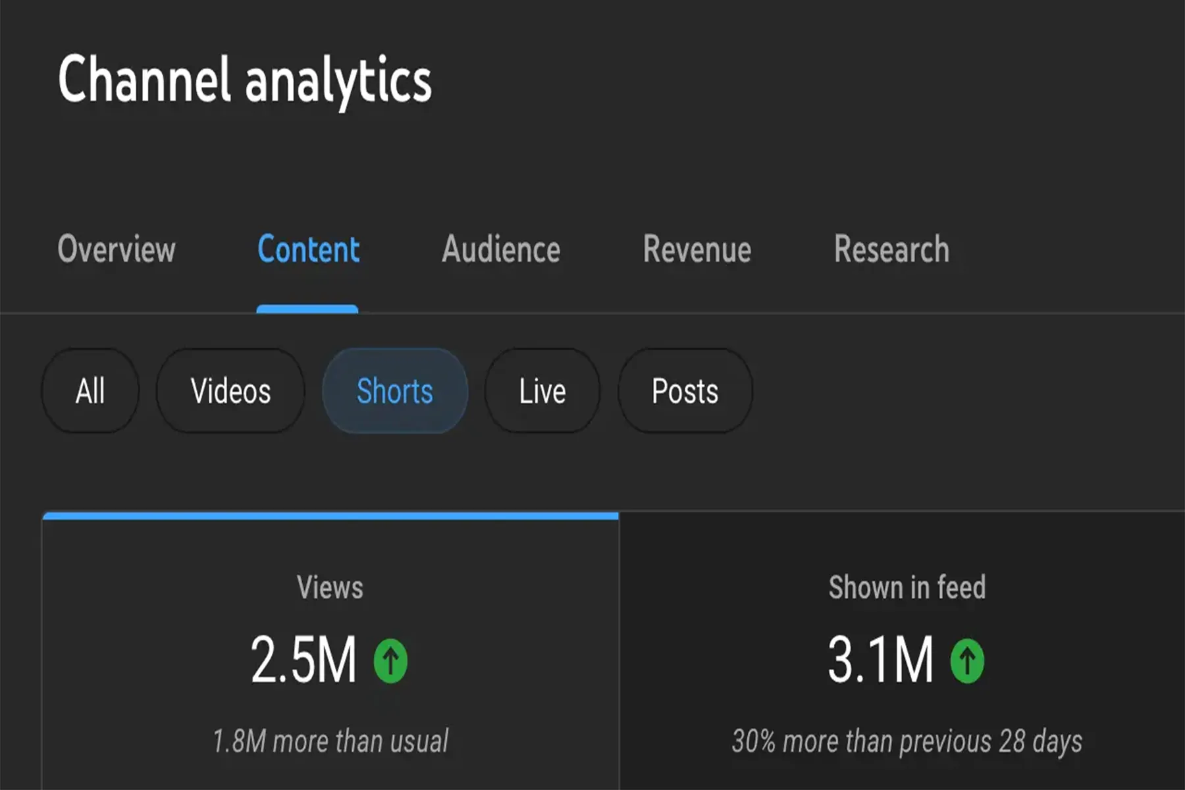The height and width of the screenshot is (790, 1185).
Task: Choose the Live filter chip
Action: 542,391
